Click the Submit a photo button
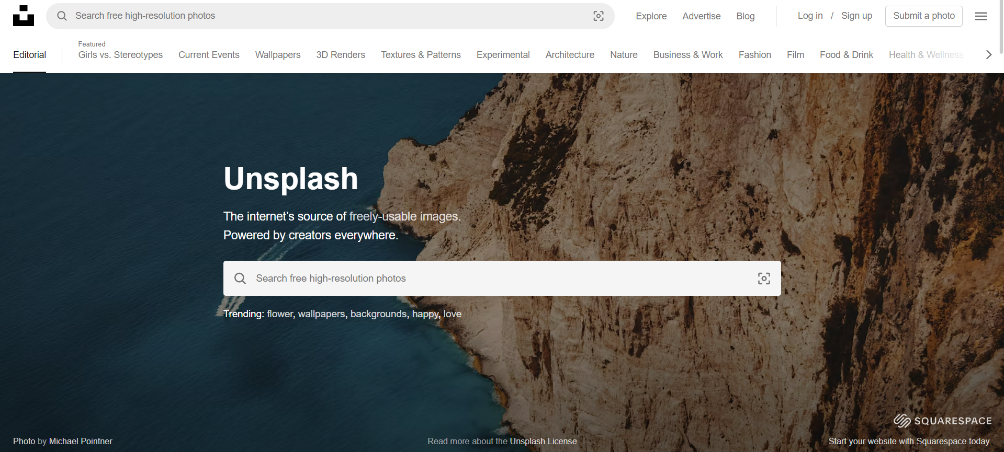 click(924, 16)
